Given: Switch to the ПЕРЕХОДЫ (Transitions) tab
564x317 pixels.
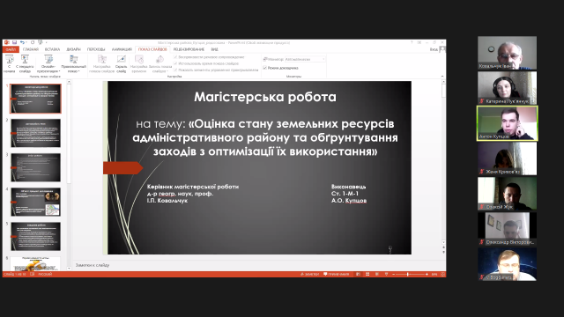Looking at the screenshot, I should tap(96, 49).
